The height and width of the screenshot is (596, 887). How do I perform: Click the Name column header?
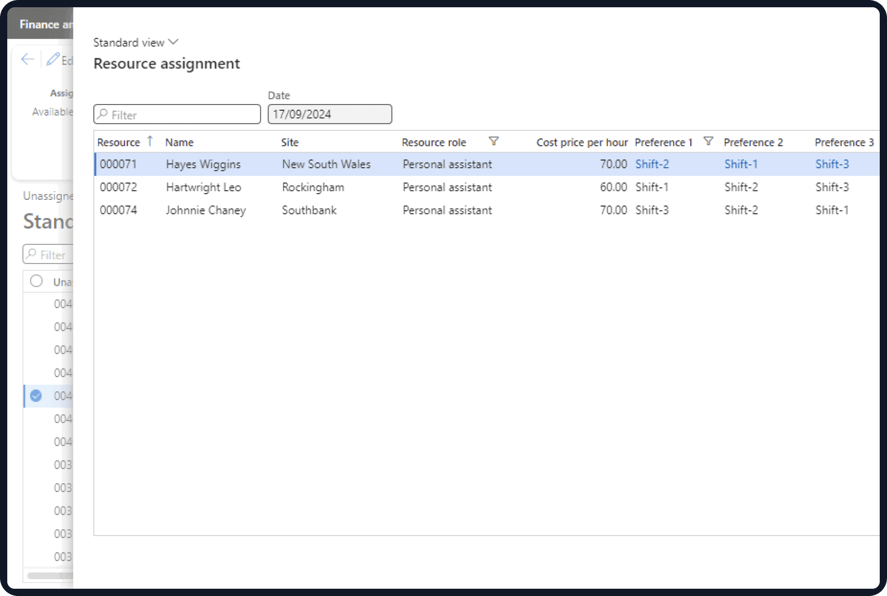pos(179,142)
